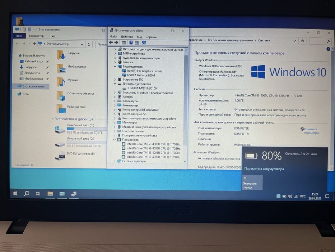Screen dimensions: 335x252
Task: Select Локальный диск (C:) drive
Action: click(x=80, y=129)
